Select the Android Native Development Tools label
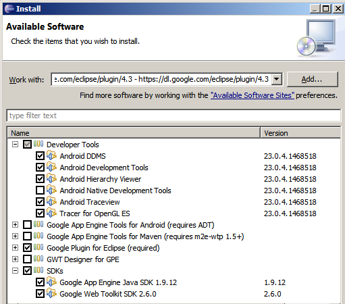The height and width of the screenshot is (304, 345). coord(115,191)
